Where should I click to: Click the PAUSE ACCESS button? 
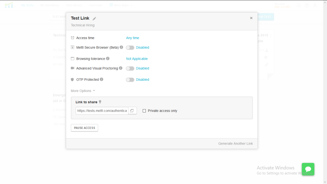(84, 128)
